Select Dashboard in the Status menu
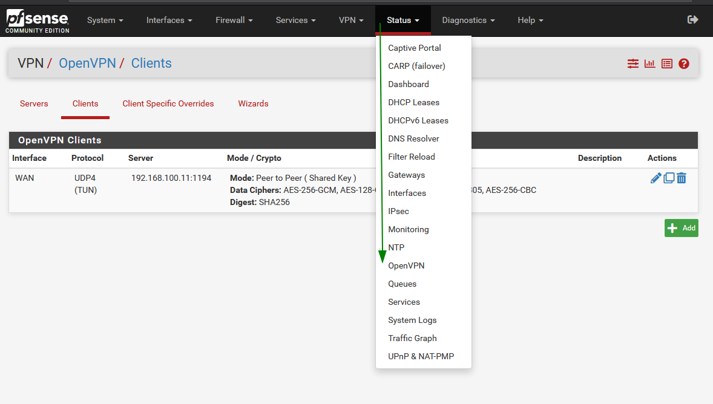Screen dimensions: 713x404 [x=423, y=84]
